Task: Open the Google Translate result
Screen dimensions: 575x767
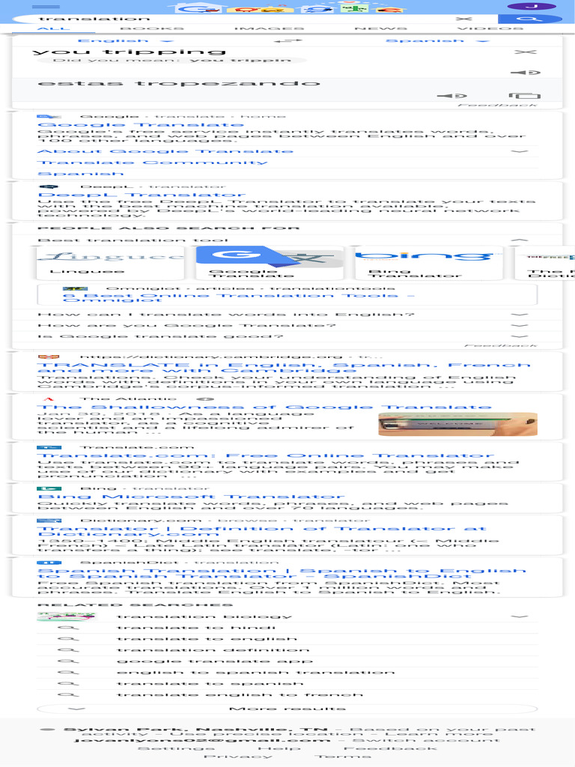Action: coord(140,125)
